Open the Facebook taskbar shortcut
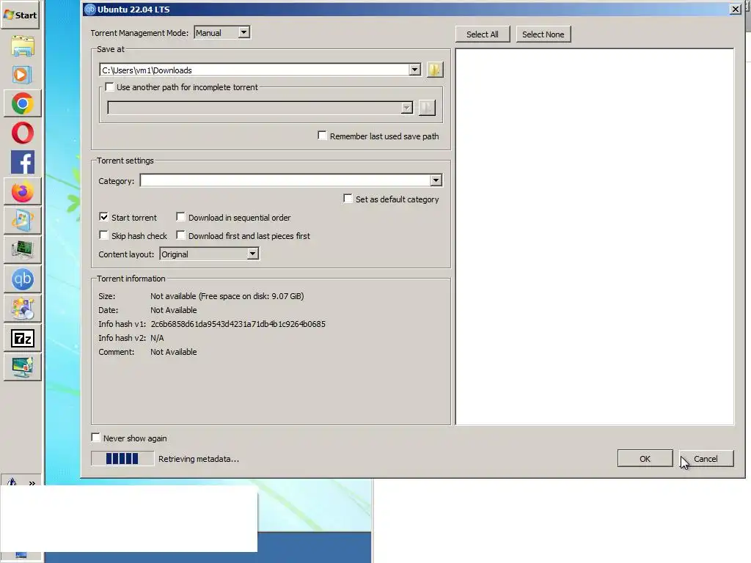Viewport: 751px width, 563px height. (x=23, y=162)
